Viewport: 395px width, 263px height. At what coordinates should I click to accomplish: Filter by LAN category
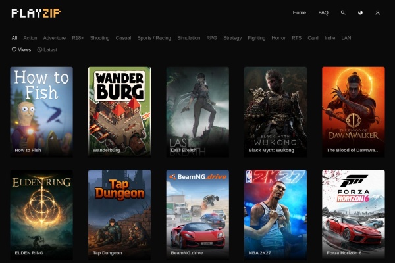pos(346,38)
